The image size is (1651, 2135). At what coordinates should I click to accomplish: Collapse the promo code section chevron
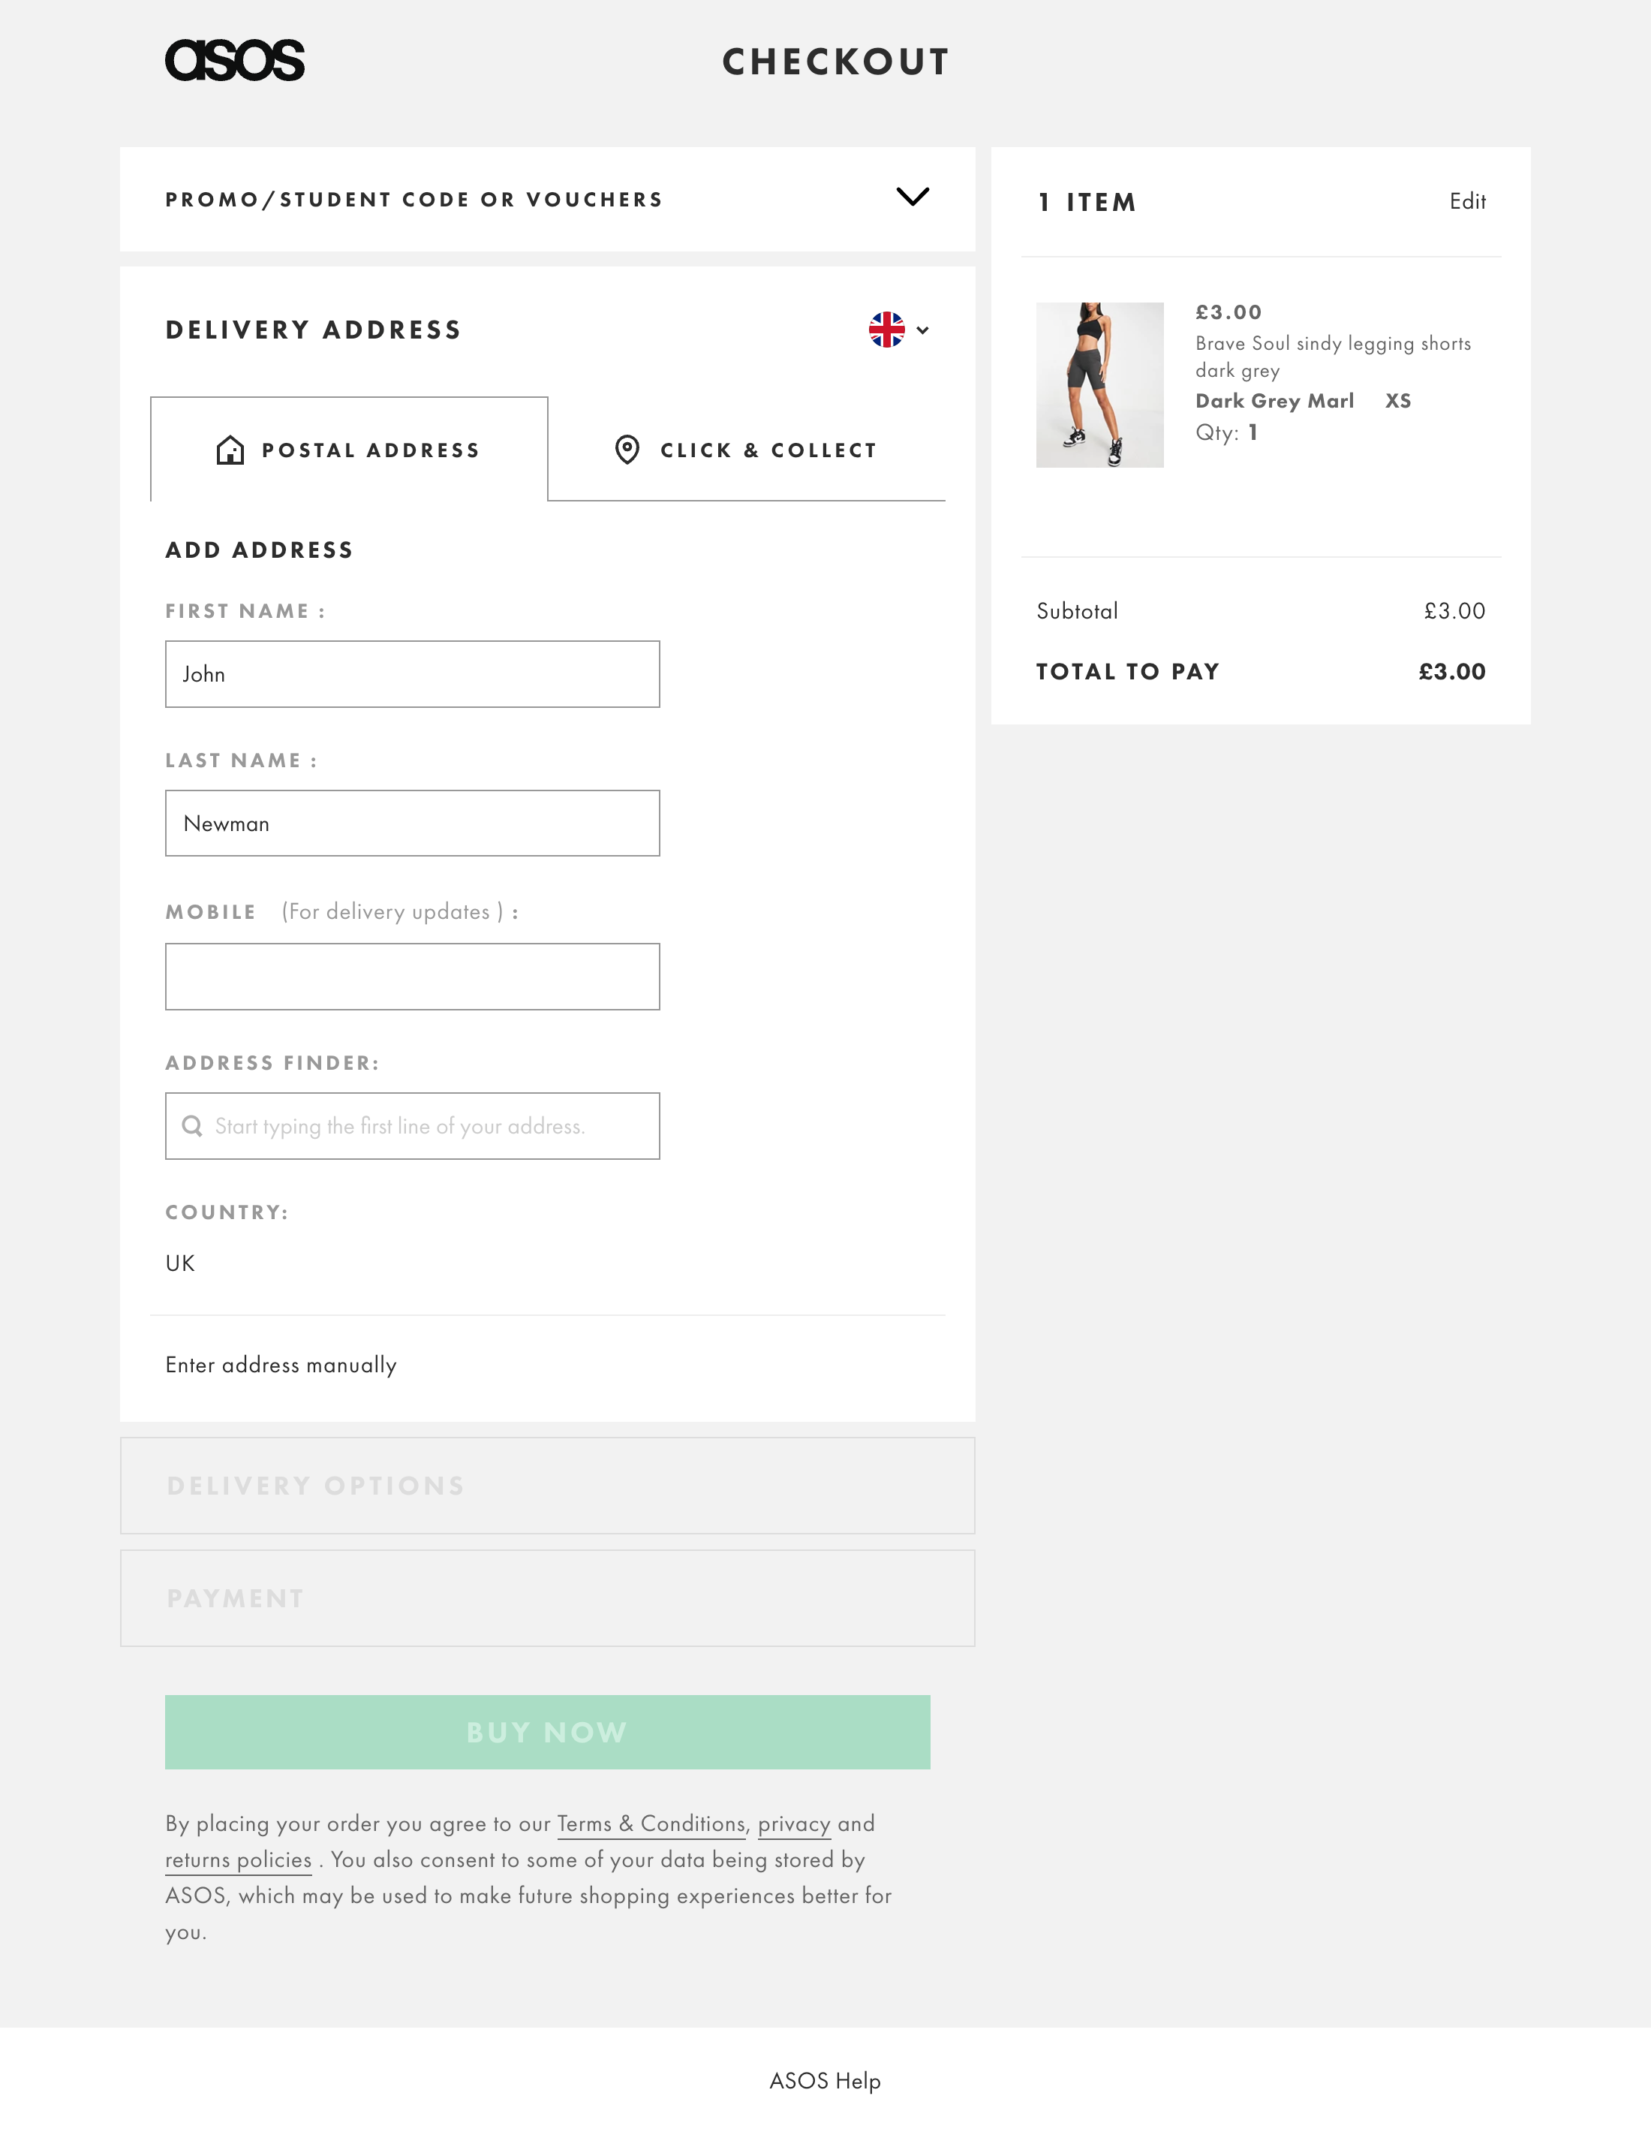[x=913, y=197]
